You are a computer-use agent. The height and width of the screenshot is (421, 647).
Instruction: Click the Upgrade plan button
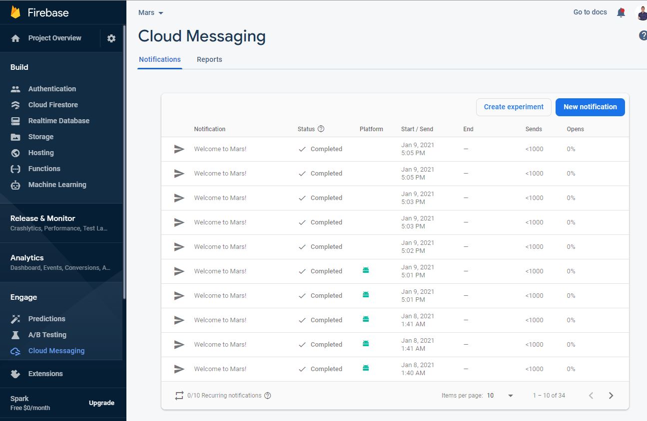coord(101,403)
